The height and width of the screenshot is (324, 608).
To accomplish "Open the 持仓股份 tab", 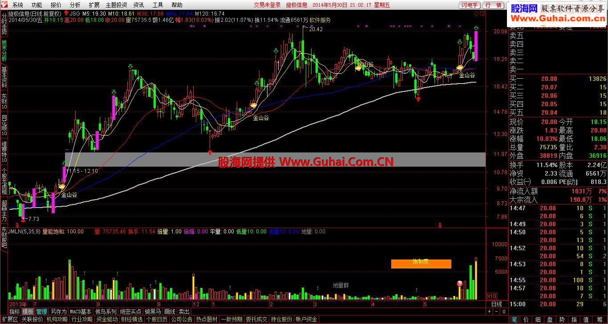I will 282,320.
